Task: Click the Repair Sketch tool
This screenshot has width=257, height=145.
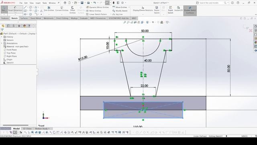Action: click(157, 10)
